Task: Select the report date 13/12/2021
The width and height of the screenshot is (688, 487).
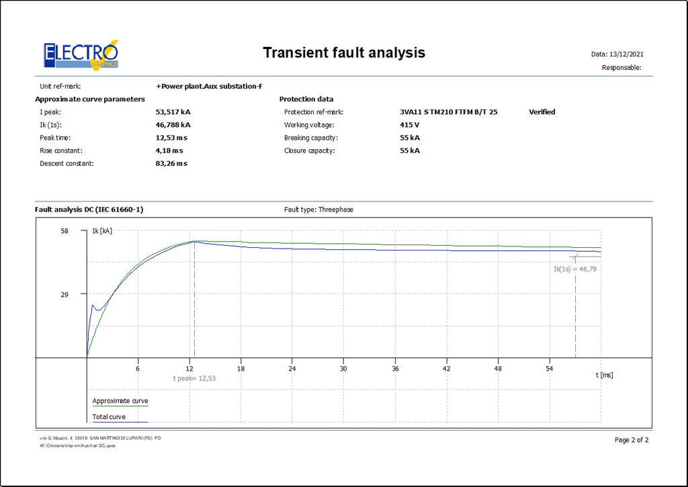Action: coord(627,54)
